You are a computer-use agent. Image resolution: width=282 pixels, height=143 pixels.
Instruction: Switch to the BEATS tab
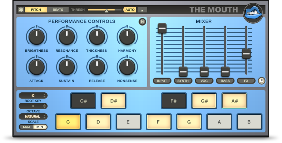pos(58,10)
